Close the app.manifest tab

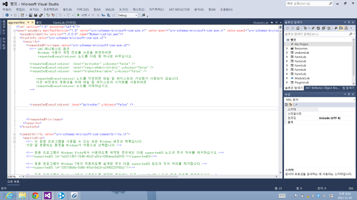pos(32,23)
